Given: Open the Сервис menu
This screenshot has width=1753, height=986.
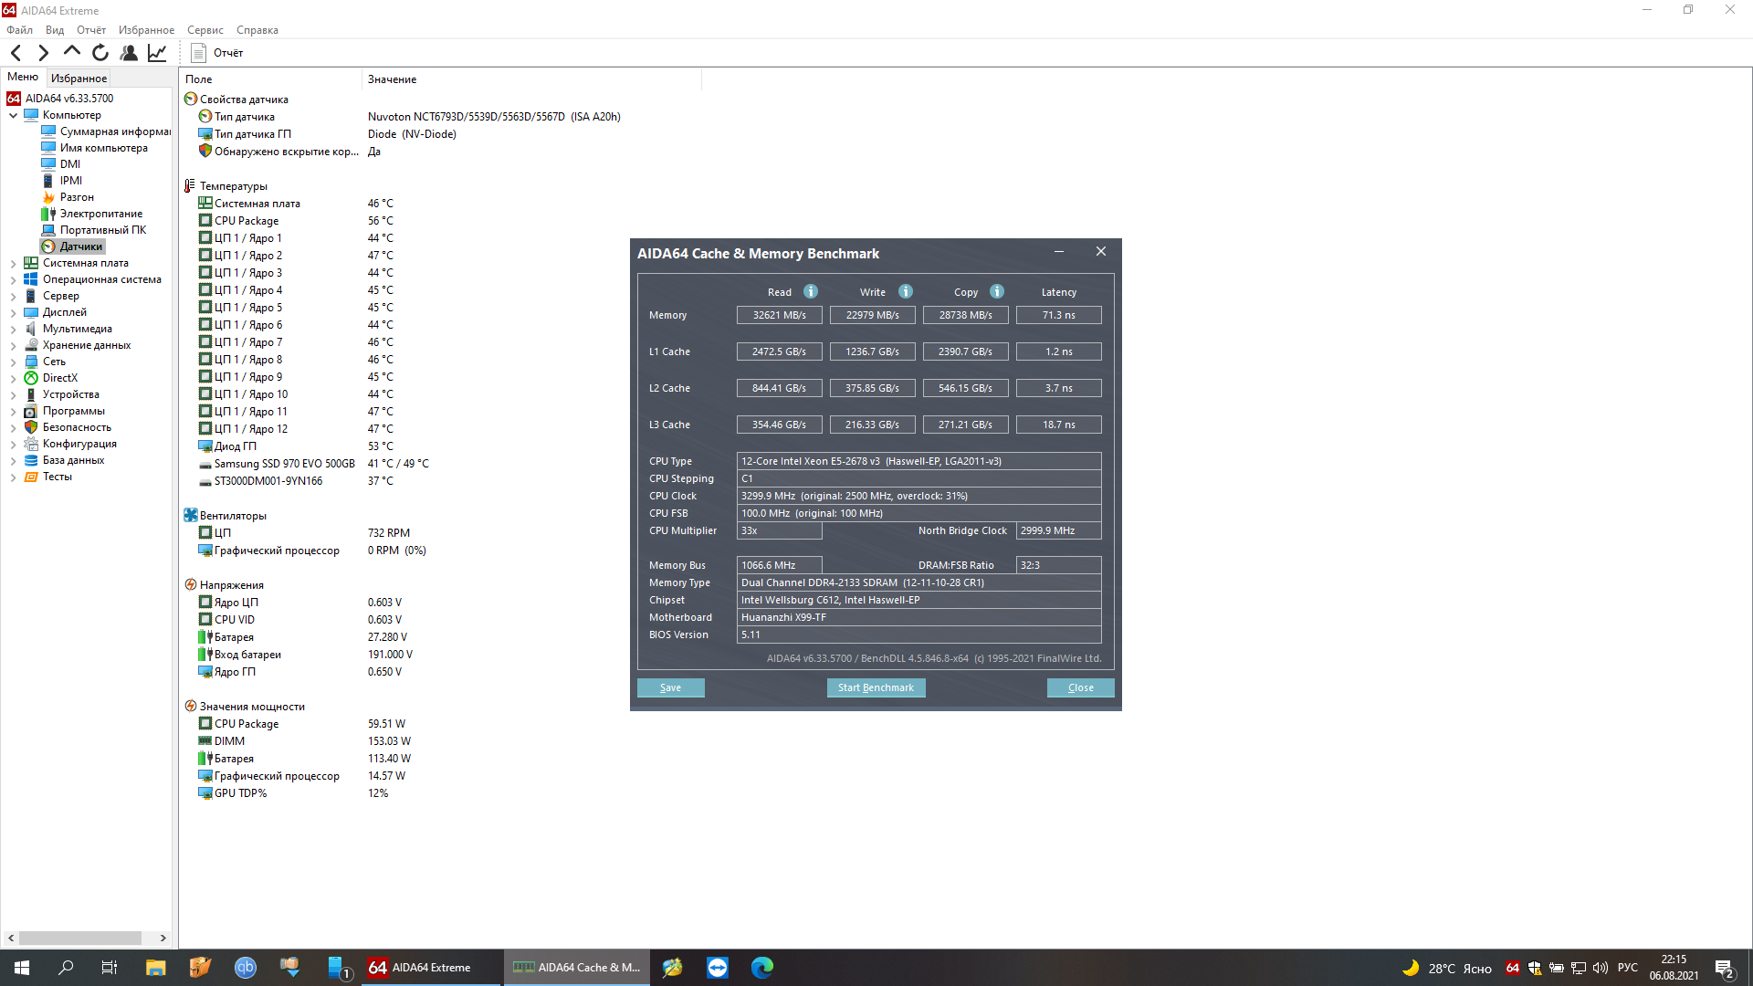Looking at the screenshot, I should [x=205, y=30].
